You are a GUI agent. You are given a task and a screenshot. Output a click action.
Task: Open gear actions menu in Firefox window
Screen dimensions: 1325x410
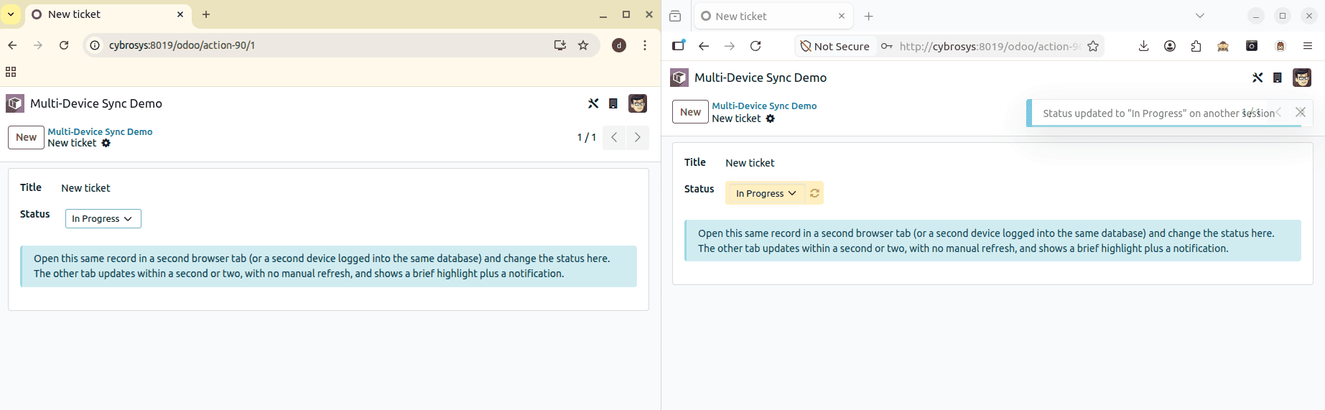[771, 118]
